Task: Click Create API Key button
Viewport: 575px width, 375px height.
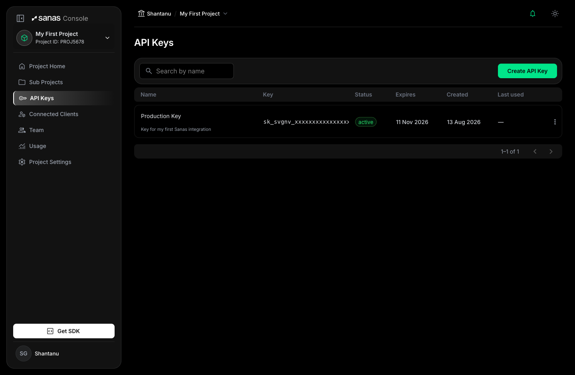Action: [527, 71]
